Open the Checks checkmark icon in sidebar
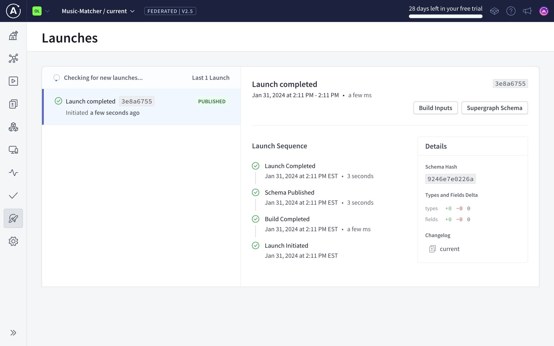554x346 pixels. click(13, 195)
